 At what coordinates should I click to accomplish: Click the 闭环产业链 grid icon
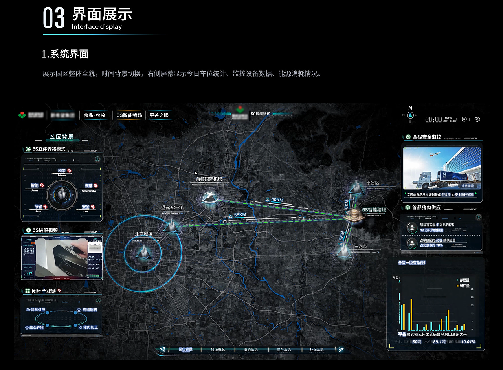click(x=28, y=291)
